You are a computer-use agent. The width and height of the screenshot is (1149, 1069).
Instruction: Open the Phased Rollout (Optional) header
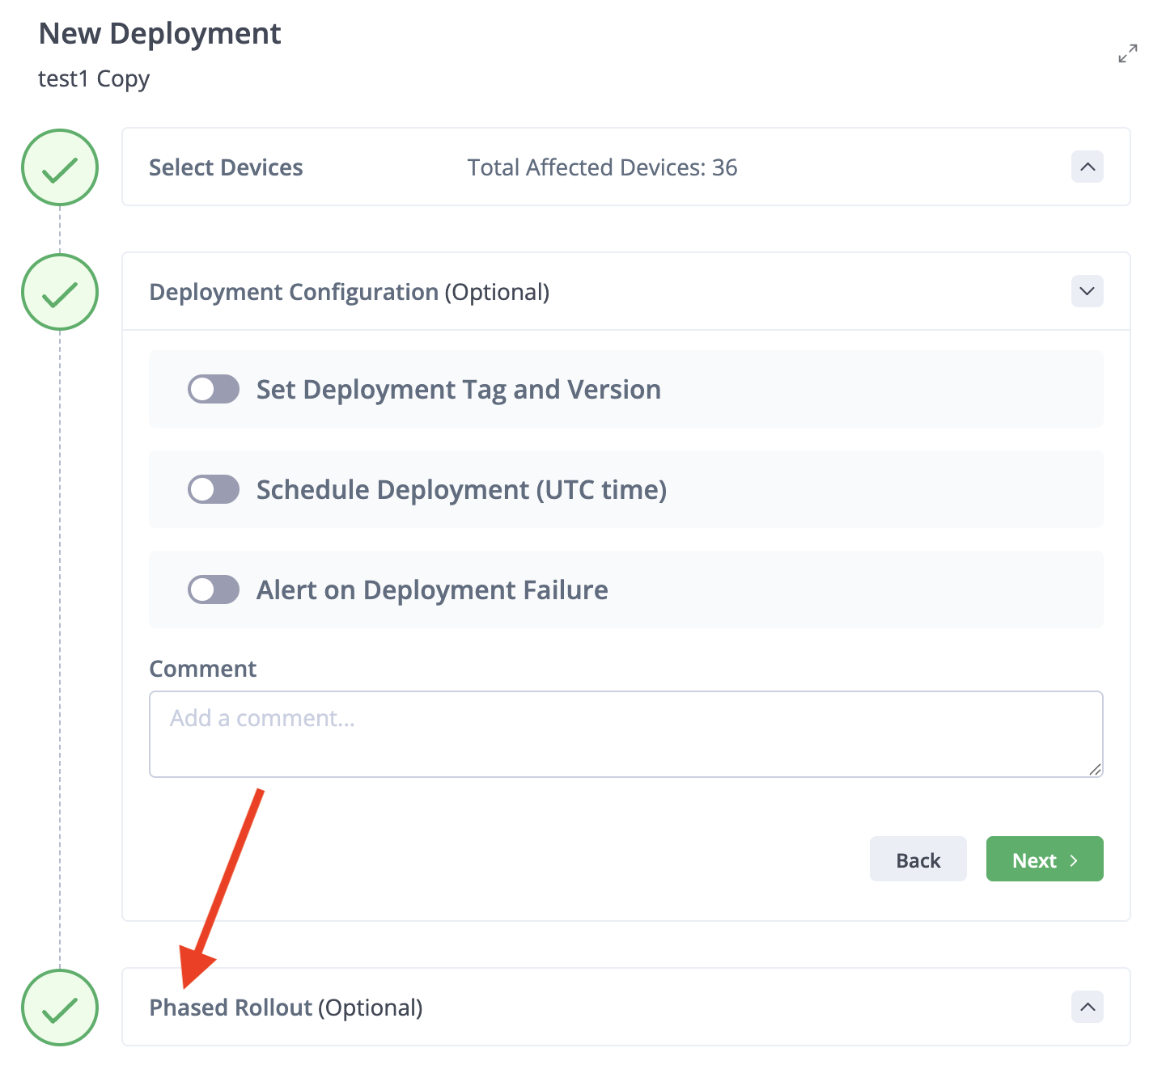(286, 1008)
